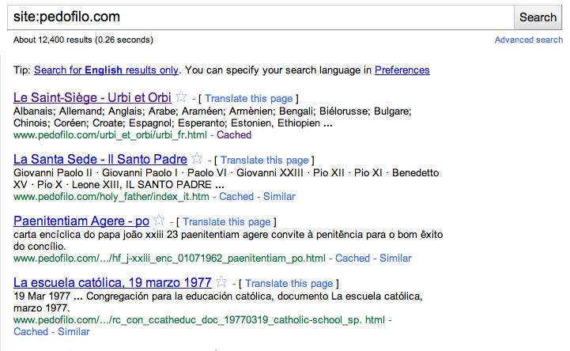Open the Paenitentiam Agere - po result
This screenshot has width=570, height=351.
pyautogui.click(x=81, y=221)
